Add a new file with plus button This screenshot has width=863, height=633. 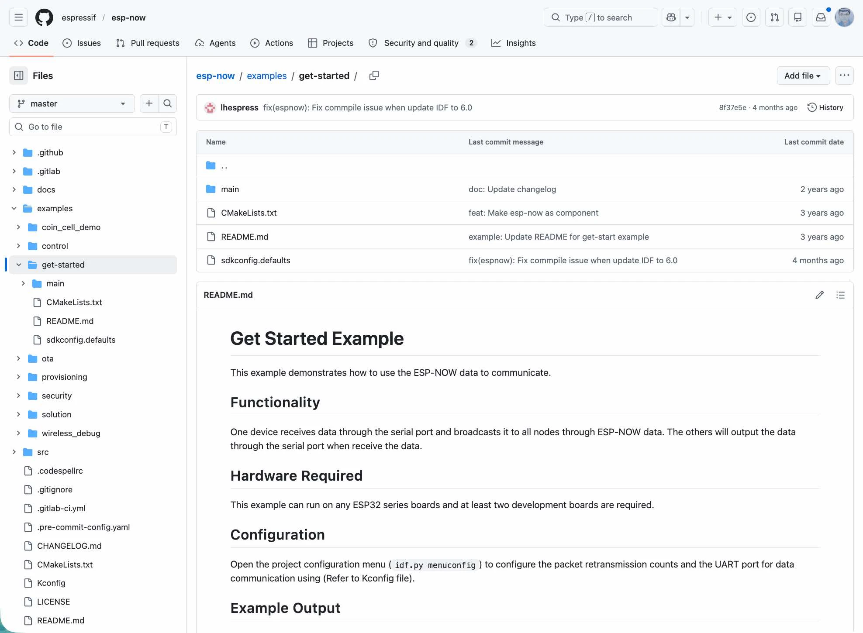click(149, 103)
